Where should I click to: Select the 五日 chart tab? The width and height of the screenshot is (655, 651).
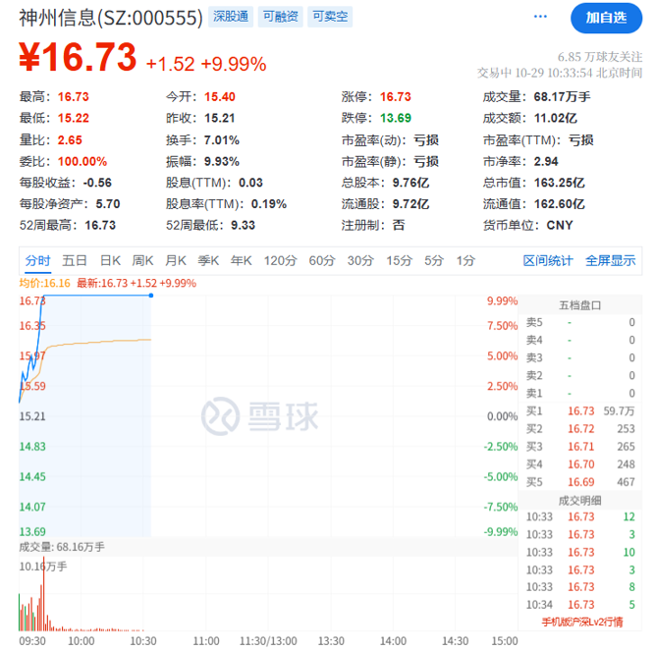point(75,260)
